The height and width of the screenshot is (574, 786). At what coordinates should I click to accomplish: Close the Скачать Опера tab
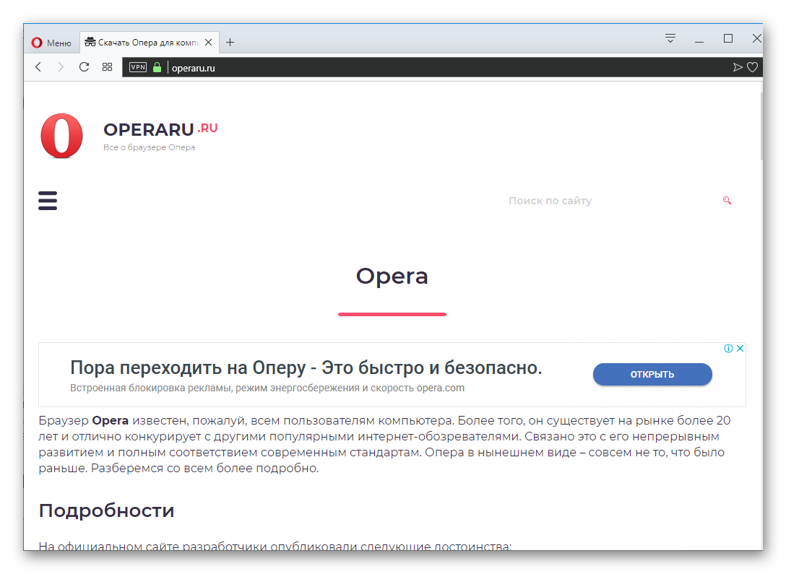point(209,43)
